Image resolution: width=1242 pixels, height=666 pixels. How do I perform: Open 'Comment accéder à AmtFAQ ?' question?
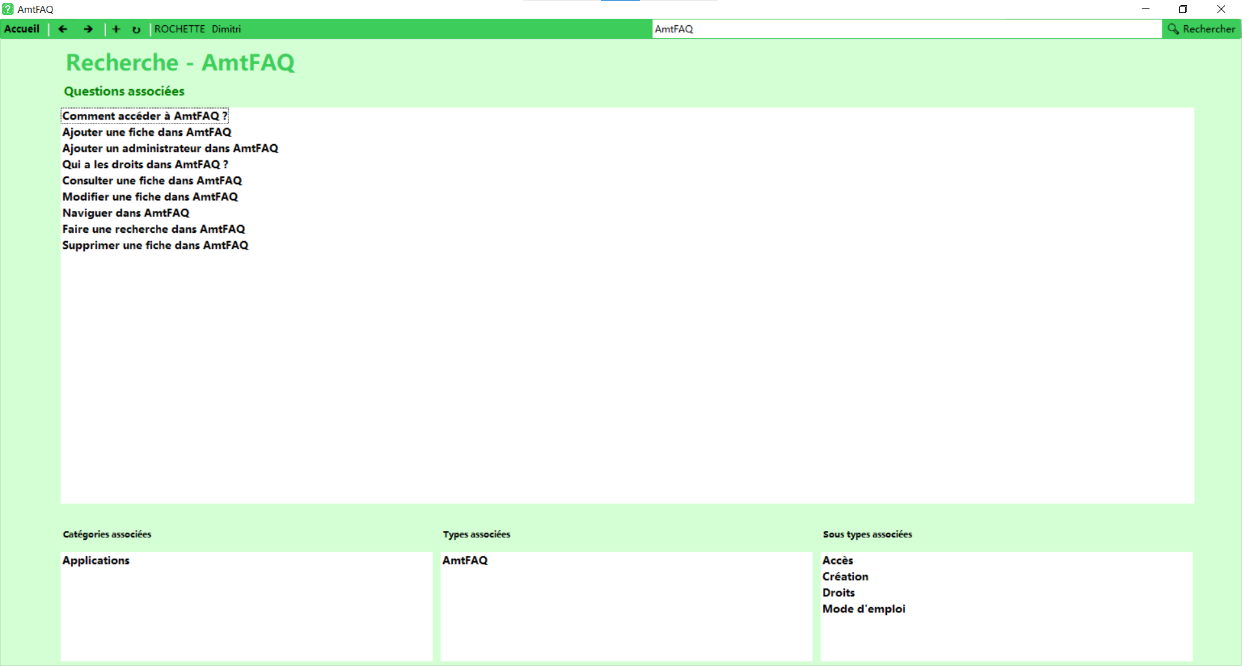(144, 116)
